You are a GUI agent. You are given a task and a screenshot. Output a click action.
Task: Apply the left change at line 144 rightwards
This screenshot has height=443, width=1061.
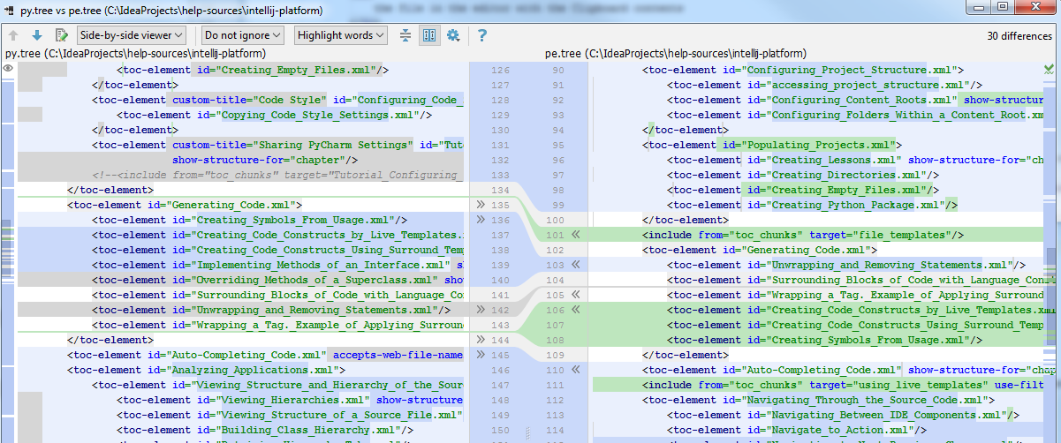click(481, 340)
